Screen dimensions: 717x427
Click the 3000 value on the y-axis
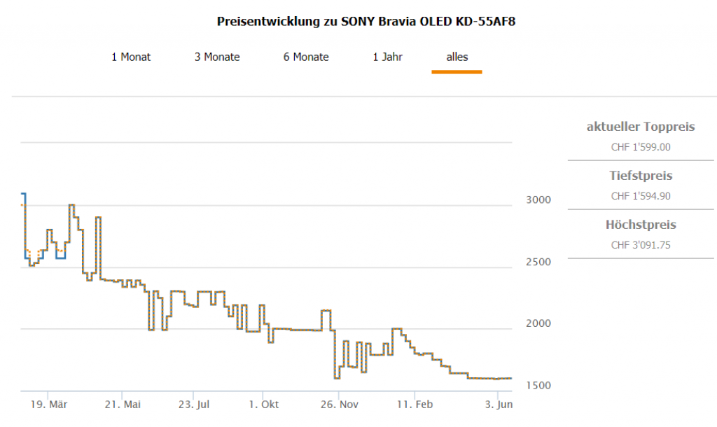pos(538,200)
